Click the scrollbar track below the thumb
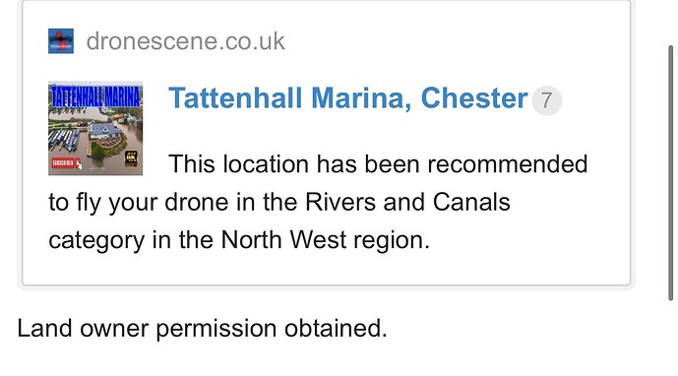678x376 pixels. point(671,339)
